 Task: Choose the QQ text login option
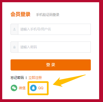[x=41, y=88]
